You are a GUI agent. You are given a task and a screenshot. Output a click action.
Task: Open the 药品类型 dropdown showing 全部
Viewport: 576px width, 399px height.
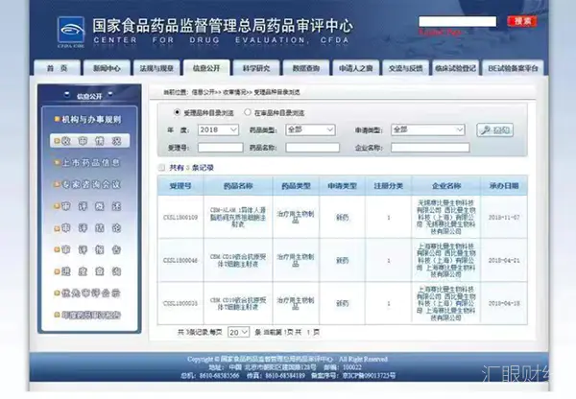click(310, 129)
